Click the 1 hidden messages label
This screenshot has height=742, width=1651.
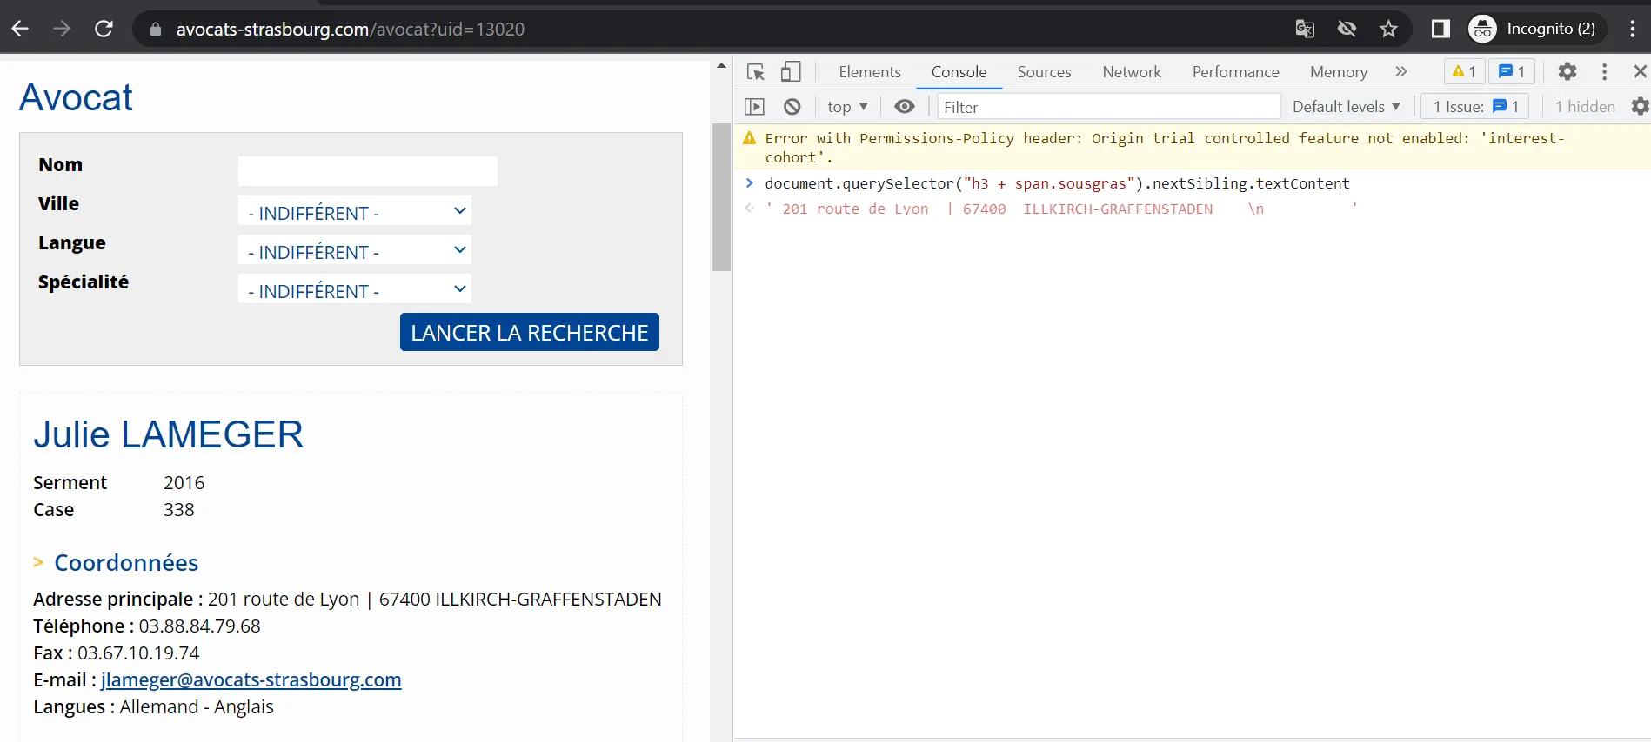(1585, 107)
